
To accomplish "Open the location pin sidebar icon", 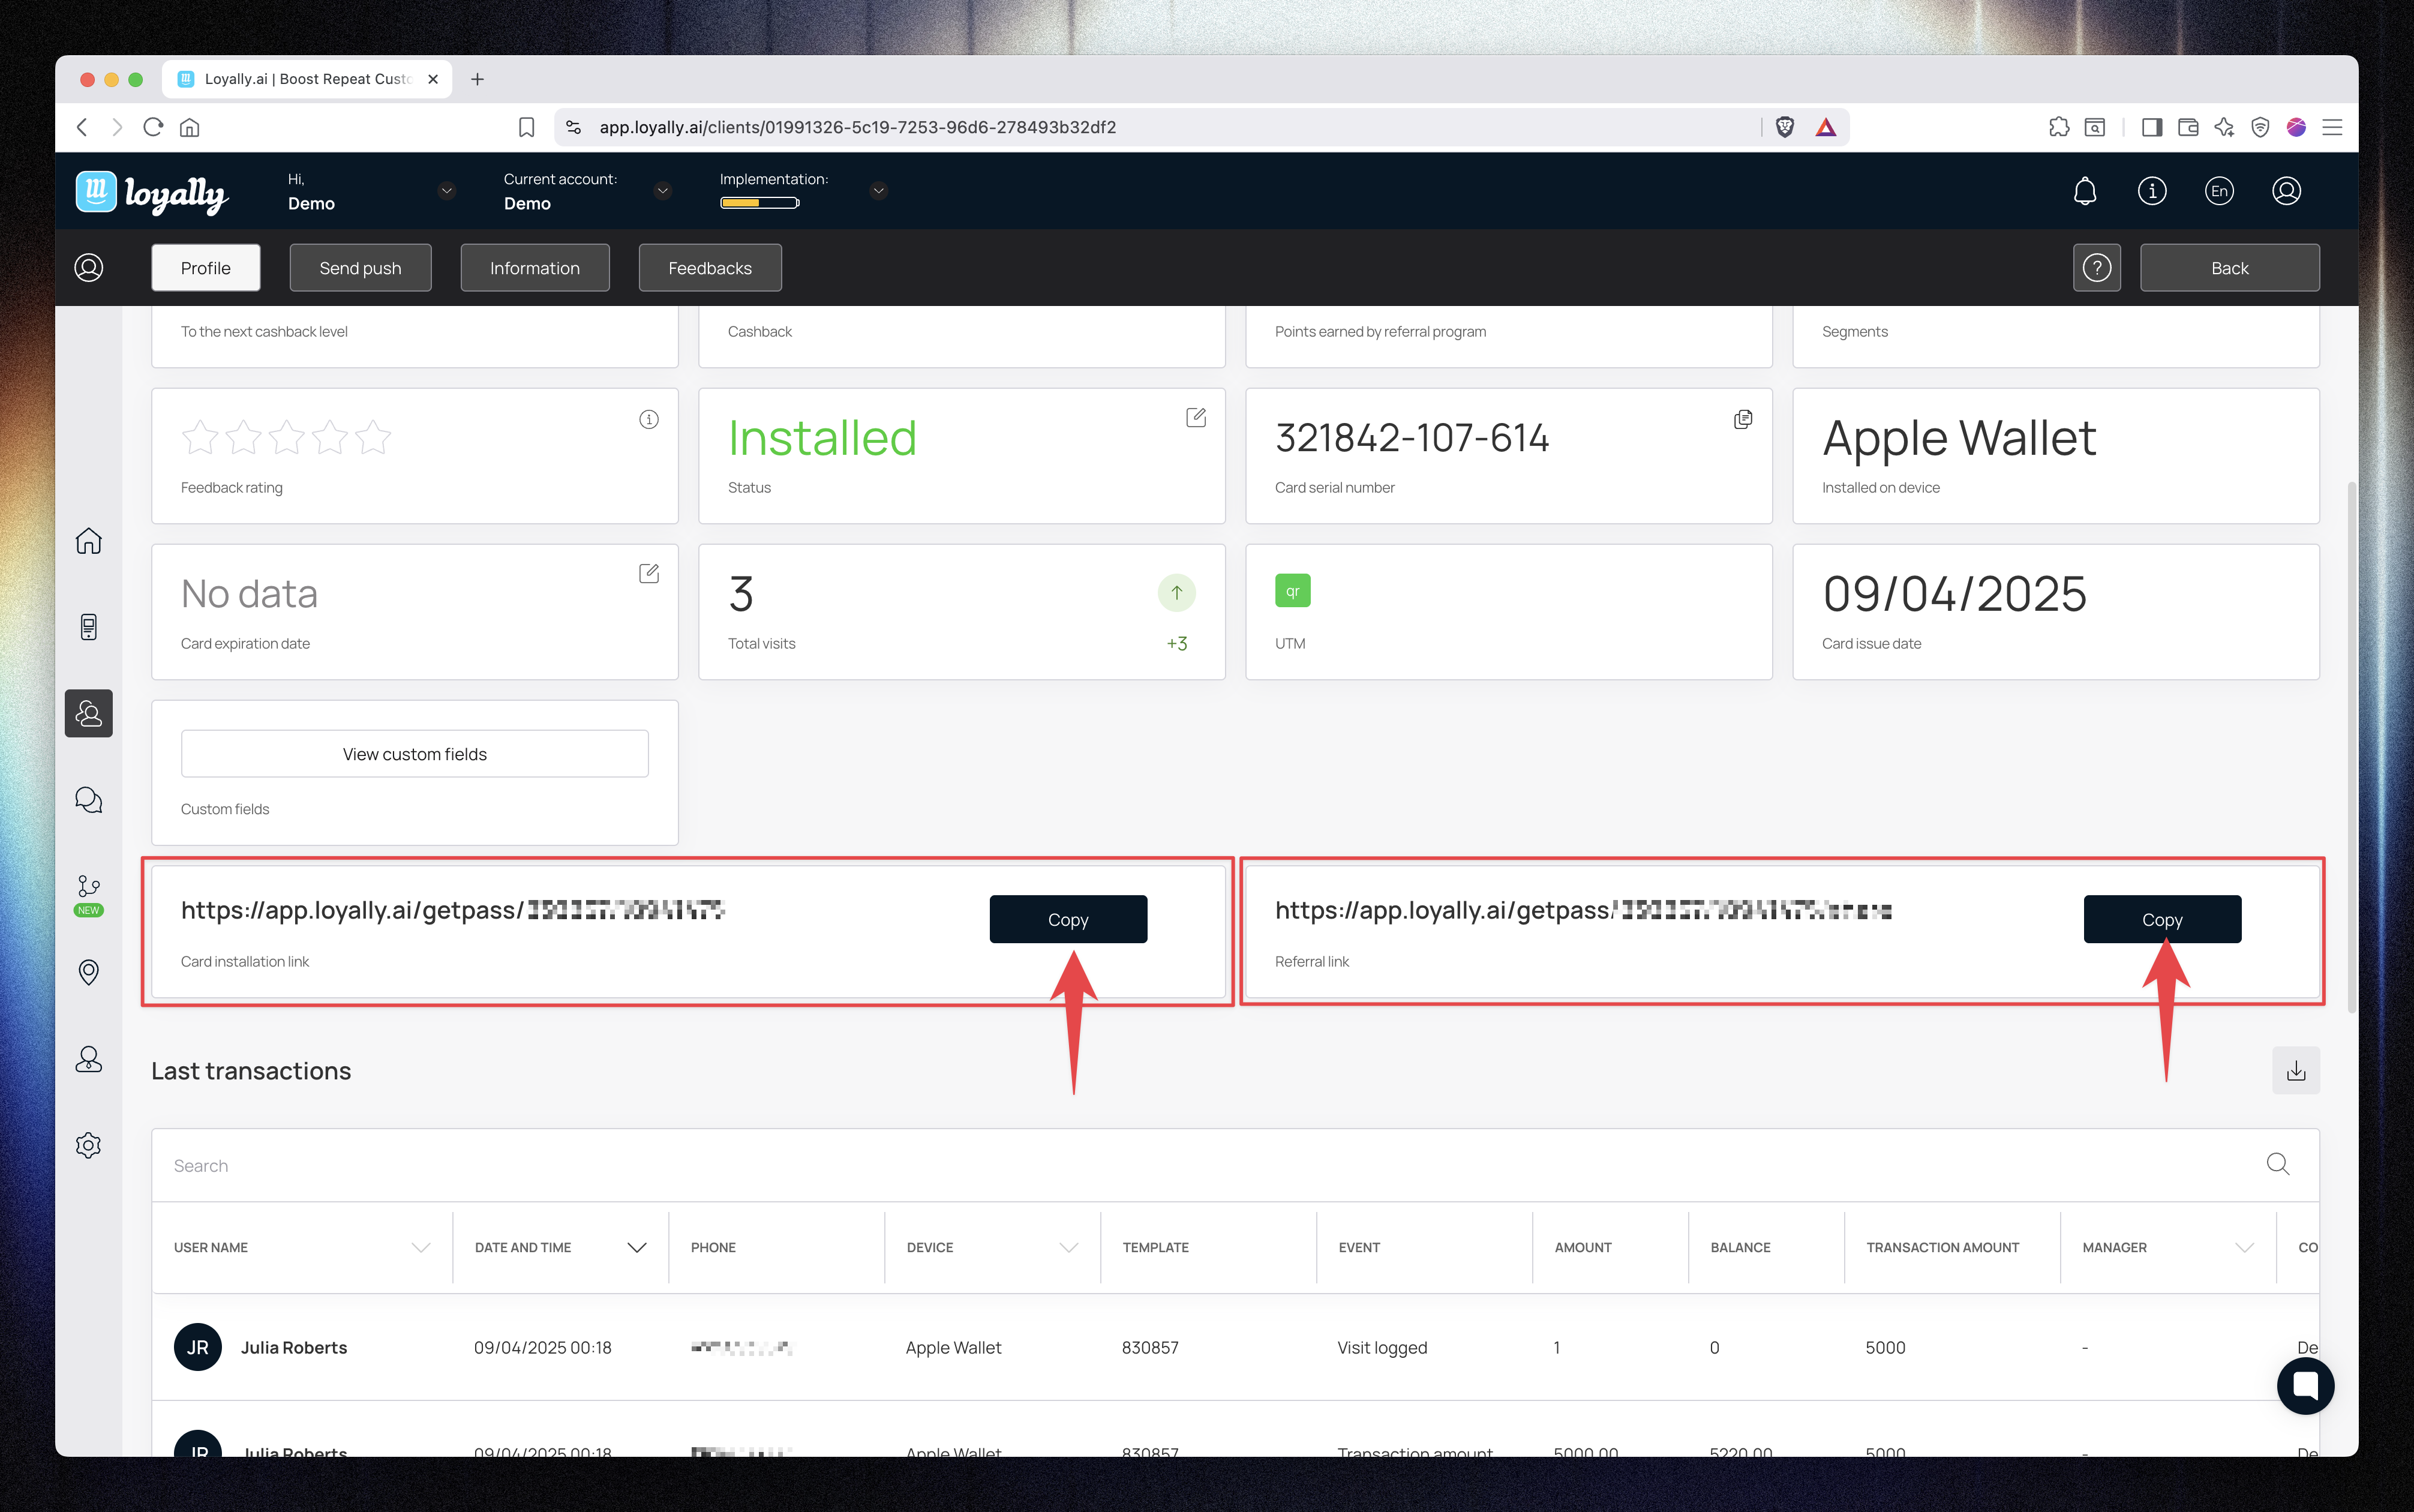I will tap(89, 972).
